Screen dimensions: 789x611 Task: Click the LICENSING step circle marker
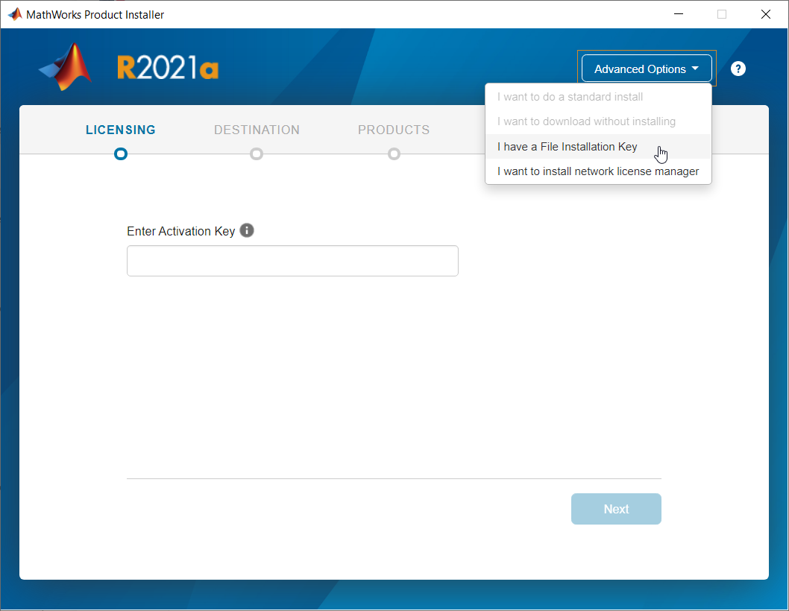point(121,154)
